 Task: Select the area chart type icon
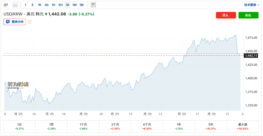click(15, 5)
